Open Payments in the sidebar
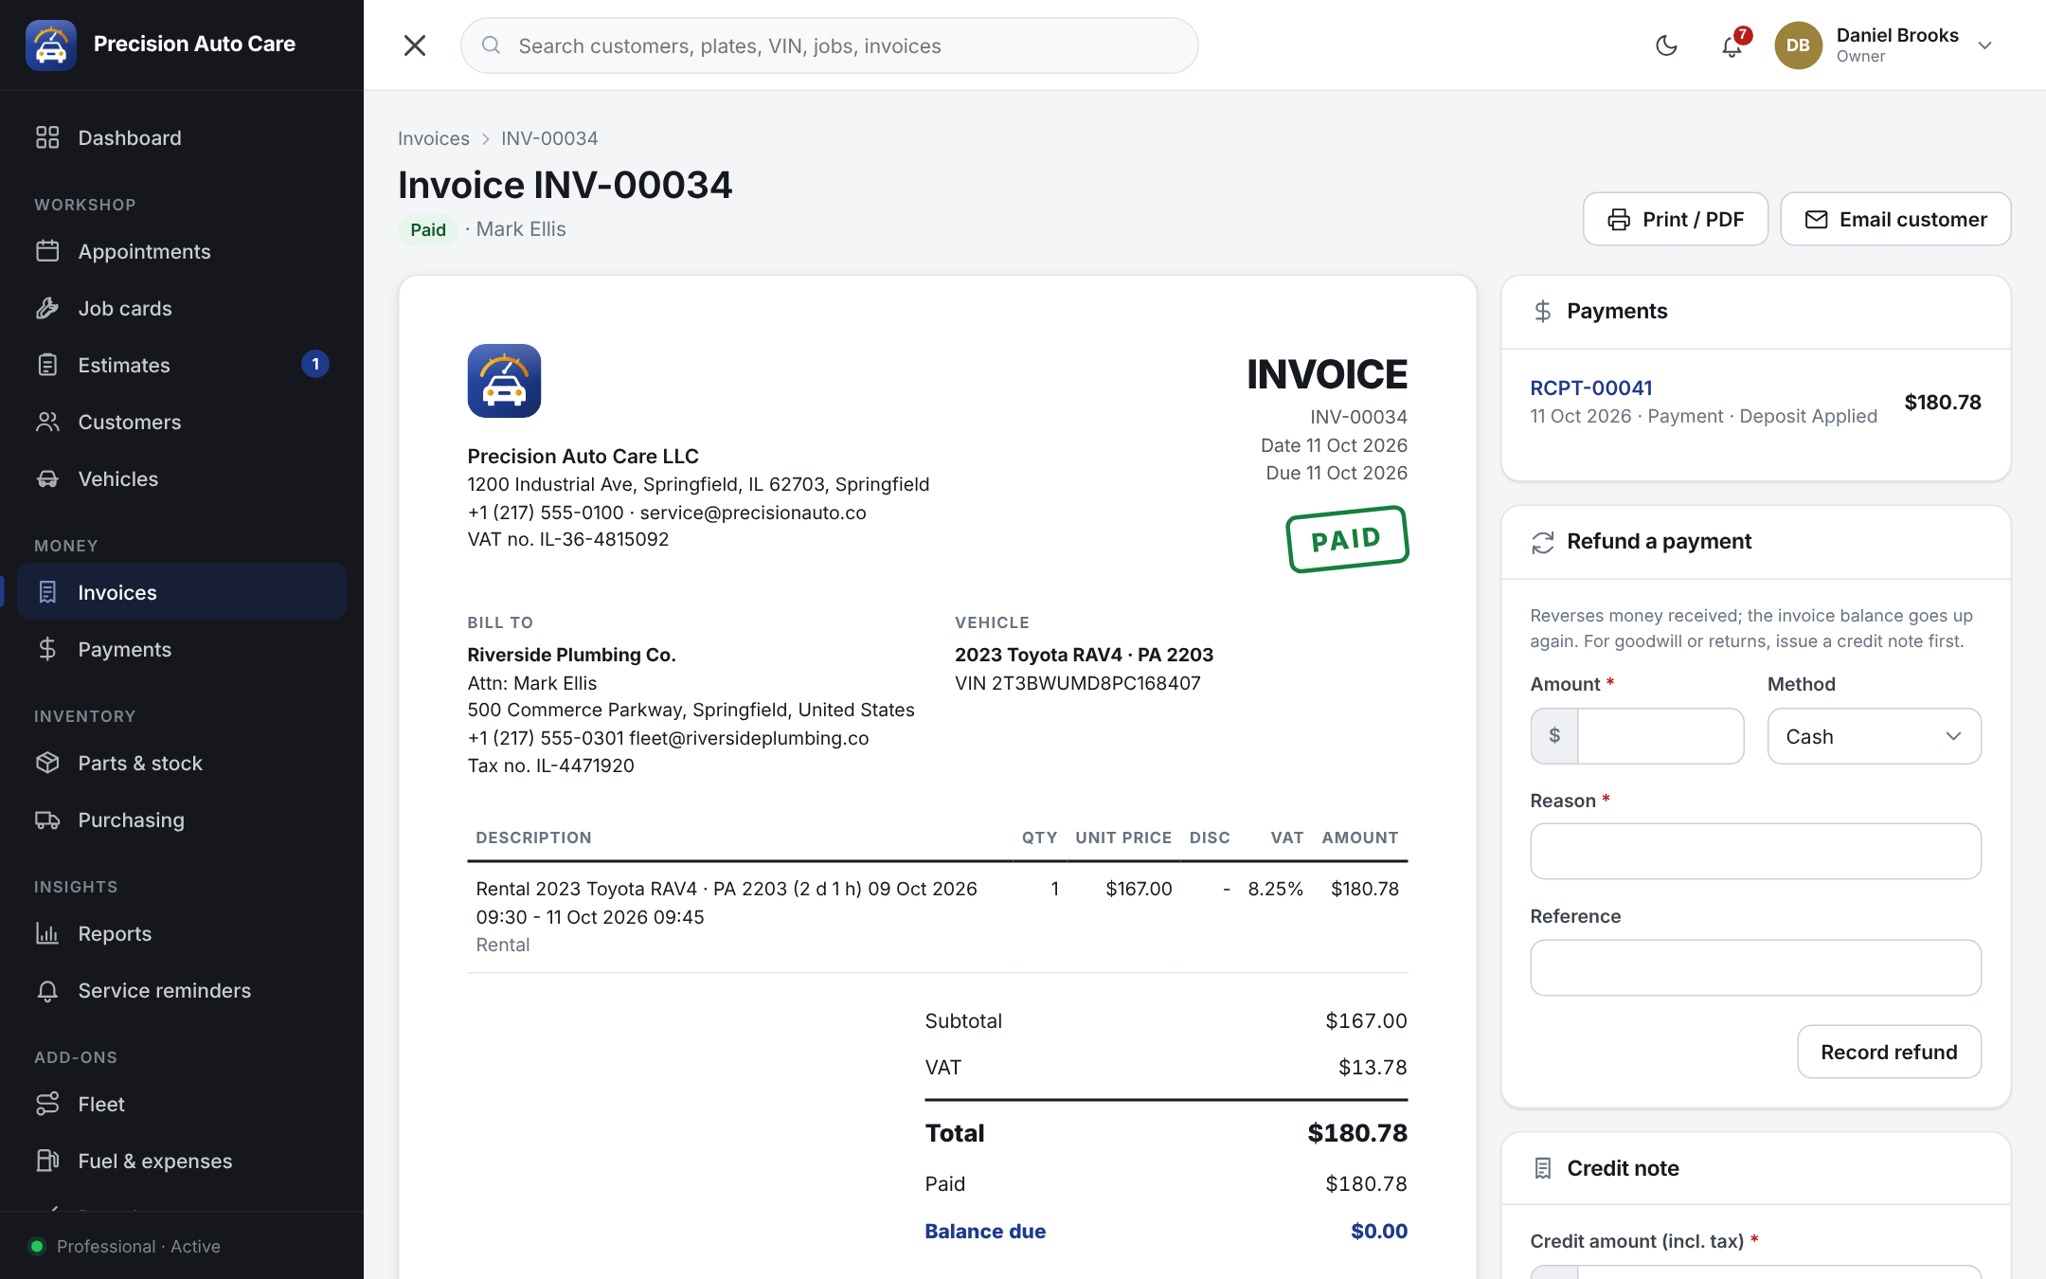The width and height of the screenshot is (2046, 1279). pyautogui.click(x=182, y=649)
